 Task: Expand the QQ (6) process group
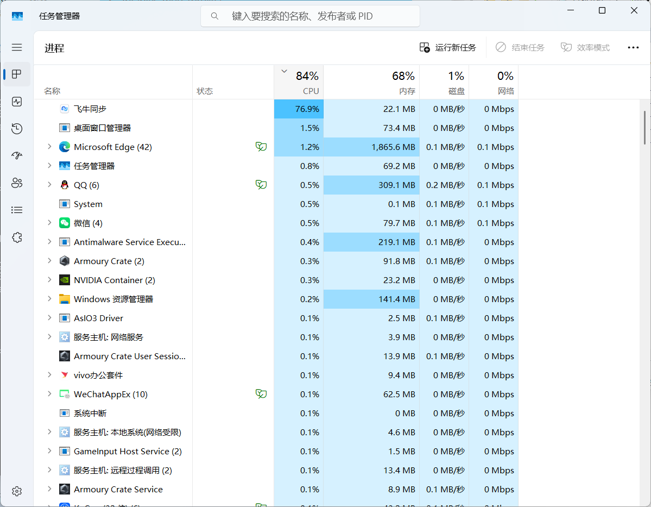[49, 185]
